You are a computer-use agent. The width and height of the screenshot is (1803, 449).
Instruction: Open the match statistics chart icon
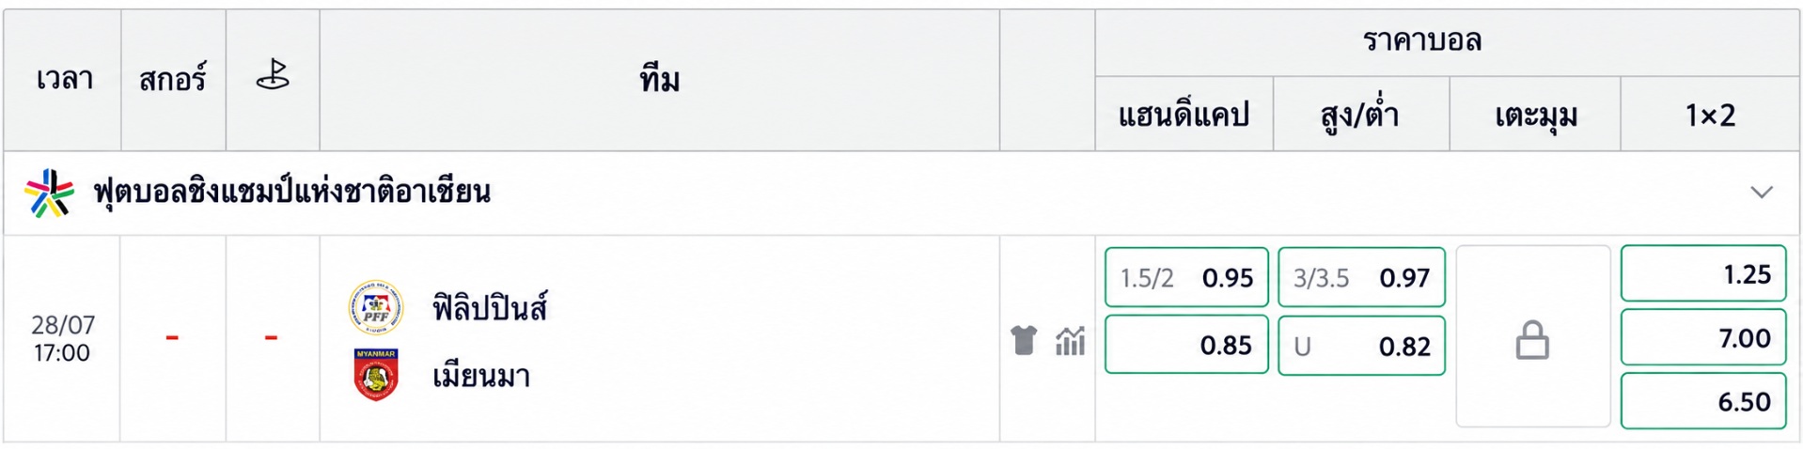pos(1070,340)
